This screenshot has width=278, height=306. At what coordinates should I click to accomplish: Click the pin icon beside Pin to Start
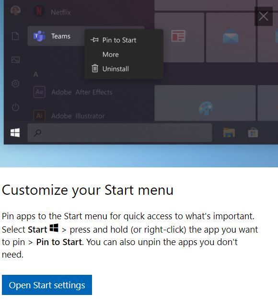(94, 40)
